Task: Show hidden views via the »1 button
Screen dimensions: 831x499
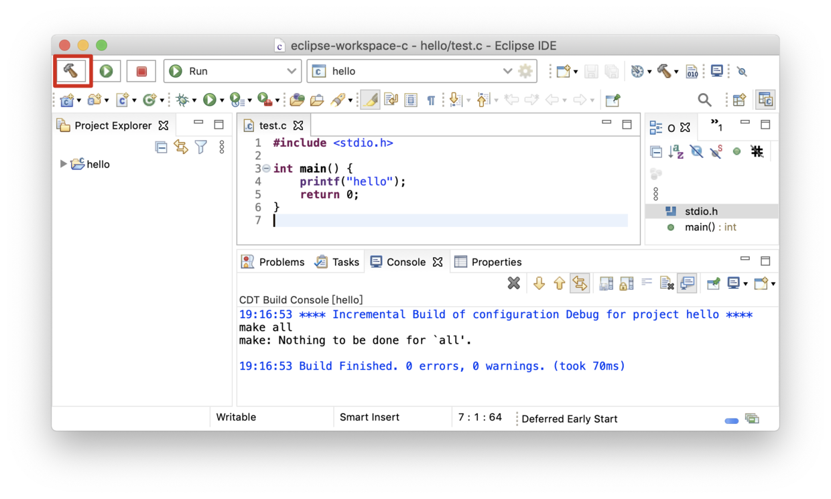Action: coord(716,125)
